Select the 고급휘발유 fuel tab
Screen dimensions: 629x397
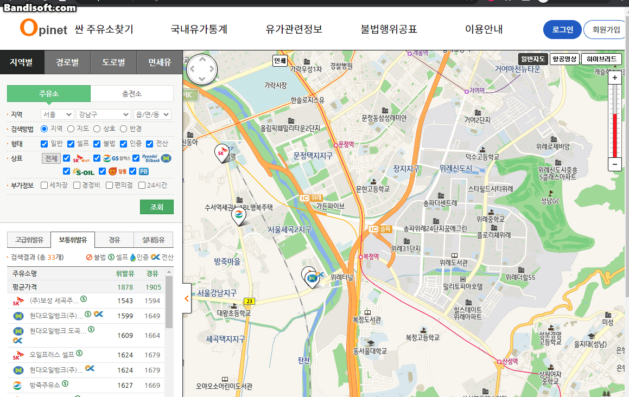pos(29,240)
